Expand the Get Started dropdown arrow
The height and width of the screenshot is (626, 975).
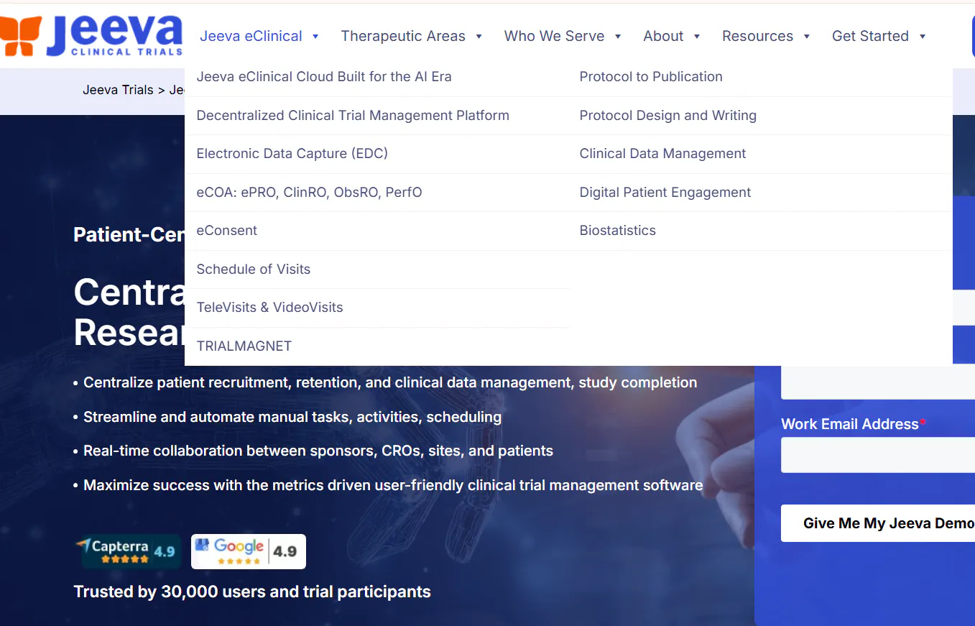pos(923,37)
